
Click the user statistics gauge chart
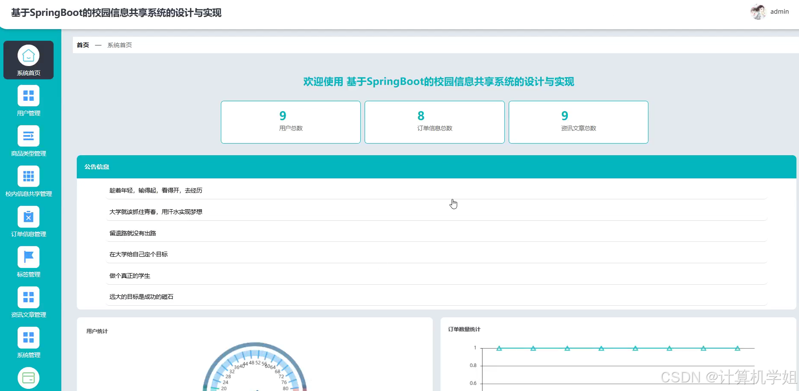point(255,367)
